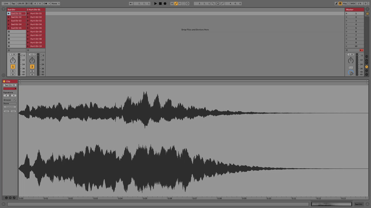This screenshot has width=371, height=208.
Task: Enable the metronome
Action: click(46, 3)
